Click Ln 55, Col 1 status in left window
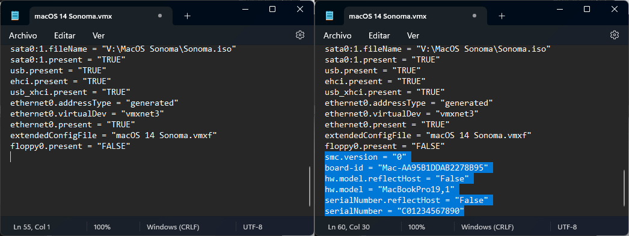Image resolution: width=629 pixels, height=236 pixels. (x=32, y=227)
